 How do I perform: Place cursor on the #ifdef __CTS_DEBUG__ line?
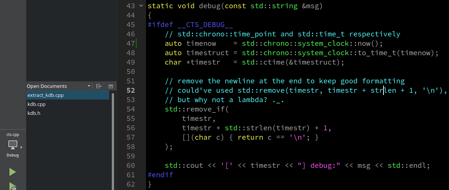(190, 25)
